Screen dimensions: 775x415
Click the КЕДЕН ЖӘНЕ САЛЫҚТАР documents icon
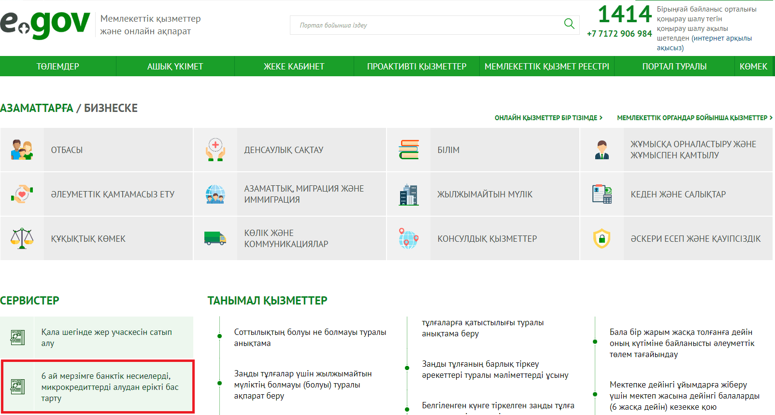point(602,194)
